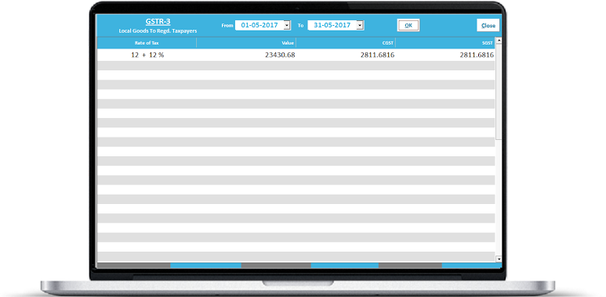Click the SGST column header
Image resolution: width=606 pixels, height=297 pixels.
pos(445,43)
